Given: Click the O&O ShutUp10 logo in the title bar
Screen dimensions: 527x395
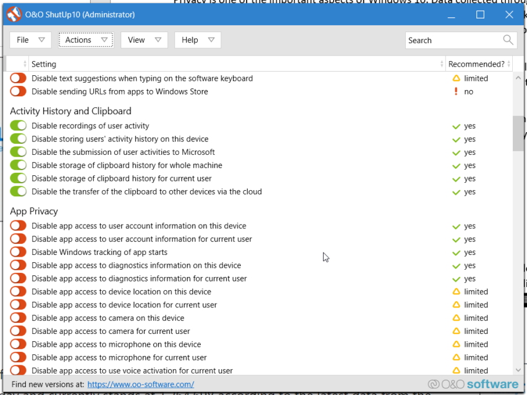Looking at the screenshot, I should (x=14, y=14).
